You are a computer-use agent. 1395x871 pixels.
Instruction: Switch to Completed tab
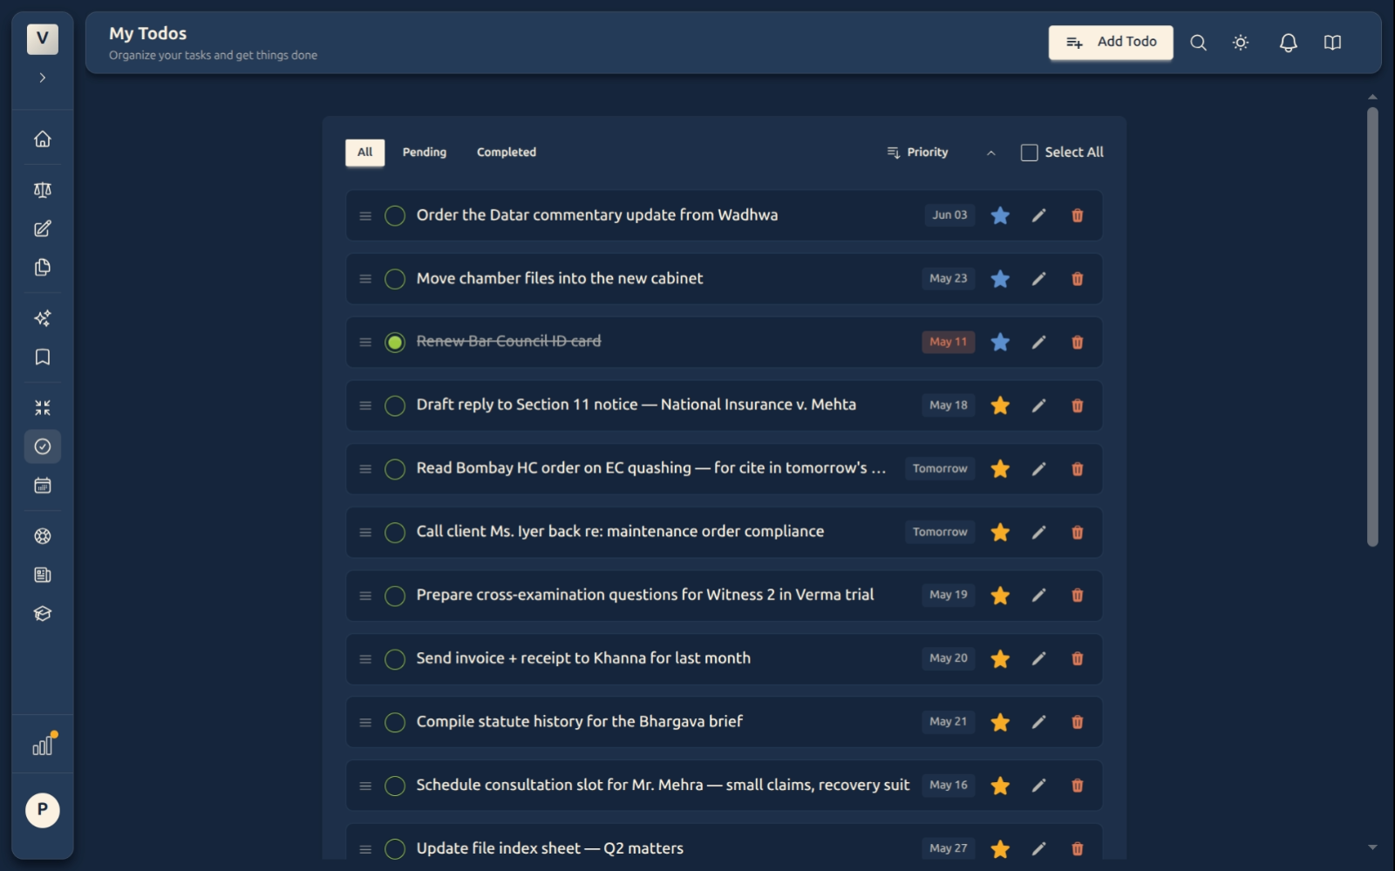tap(507, 153)
